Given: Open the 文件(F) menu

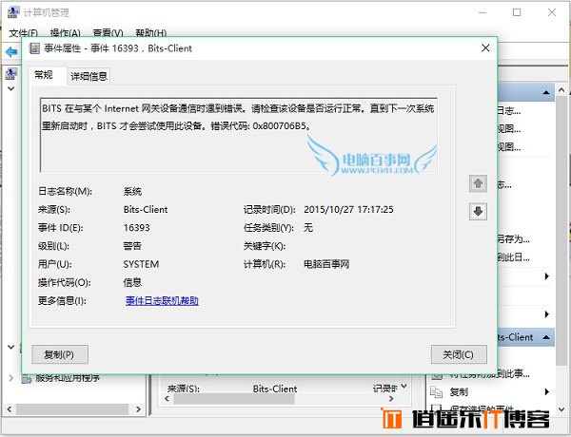Looking at the screenshot, I should pyautogui.click(x=24, y=32).
